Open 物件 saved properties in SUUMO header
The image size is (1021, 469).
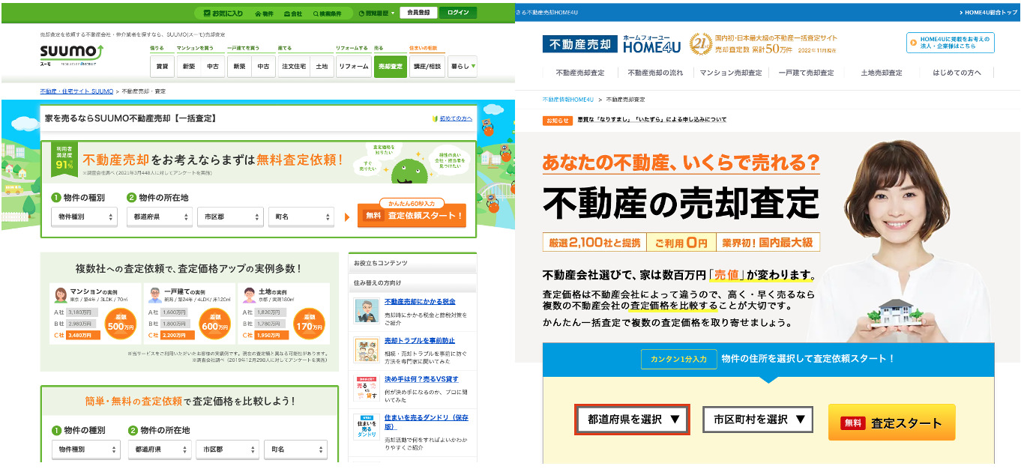tap(264, 13)
